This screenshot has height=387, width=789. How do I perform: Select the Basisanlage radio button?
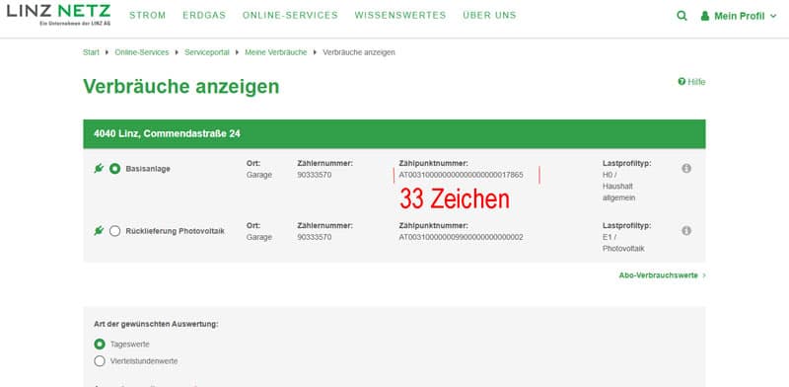pos(114,169)
